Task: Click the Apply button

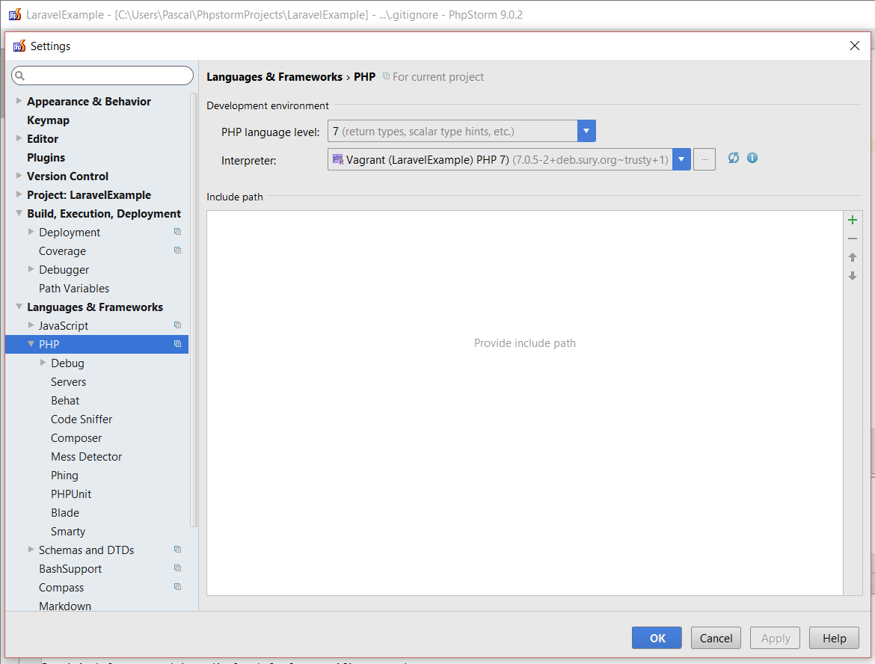Action: pyautogui.click(x=775, y=638)
